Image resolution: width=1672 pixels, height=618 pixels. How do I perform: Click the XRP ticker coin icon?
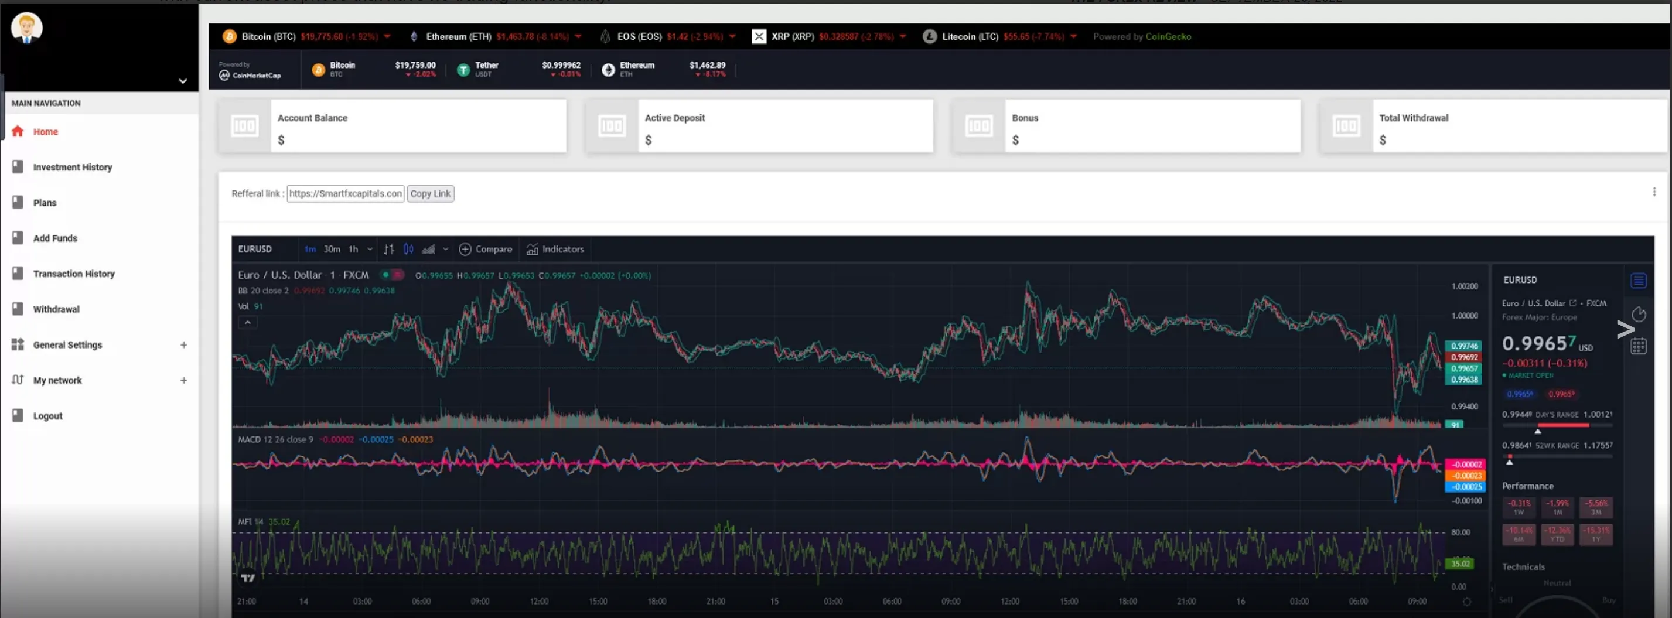759,36
